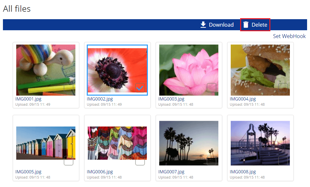
Task: Tick the checkbox on IMG0001.jpg
Action: pos(69,87)
